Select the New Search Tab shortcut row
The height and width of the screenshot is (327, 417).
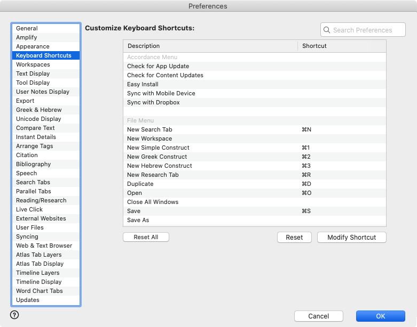click(x=150, y=129)
